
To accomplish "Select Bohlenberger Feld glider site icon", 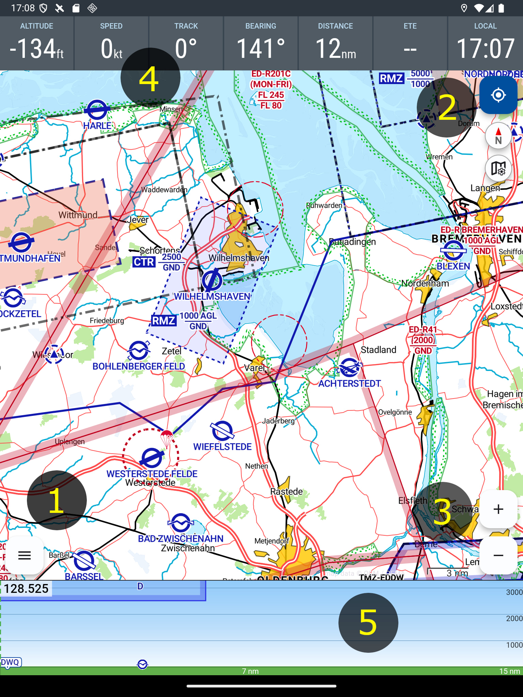I will click(139, 351).
